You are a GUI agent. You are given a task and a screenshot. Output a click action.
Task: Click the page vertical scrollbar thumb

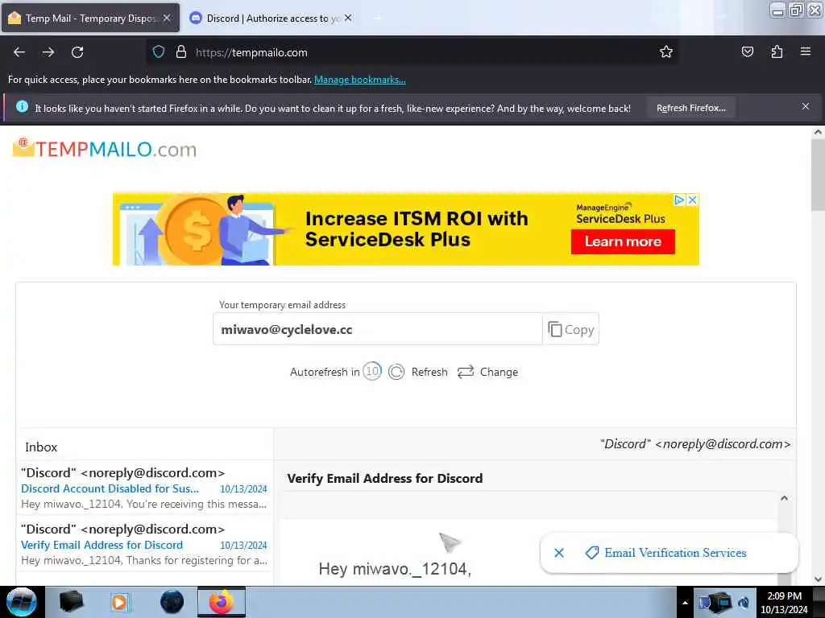point(818,175)
